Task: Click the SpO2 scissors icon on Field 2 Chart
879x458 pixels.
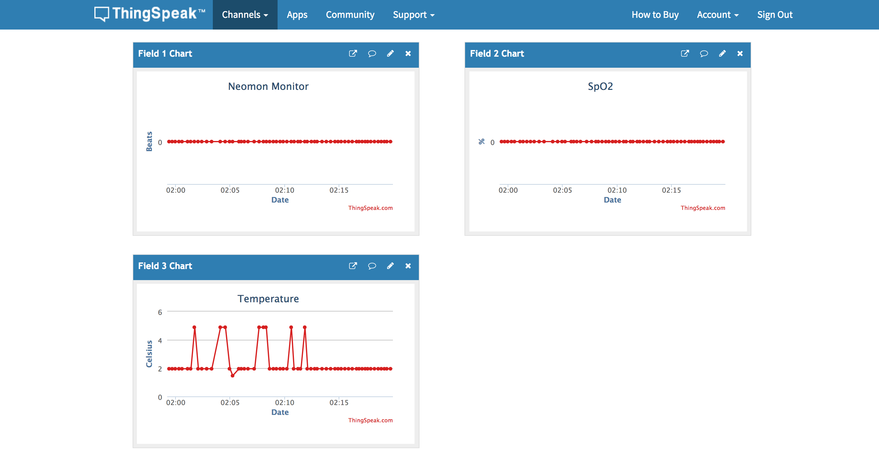Action: 480,142
